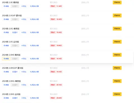Select model title 2024款 2.0E 精英版
This screenshot has width=134, height=103.
[11, 3]
